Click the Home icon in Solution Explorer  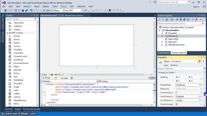pyautogui.click(x=167, y=19)
